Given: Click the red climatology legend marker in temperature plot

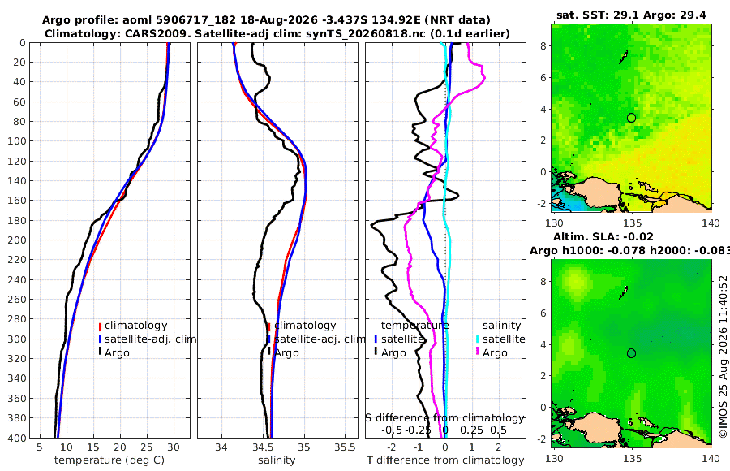Looking at the screenshot, I should [x=100, y=326].
